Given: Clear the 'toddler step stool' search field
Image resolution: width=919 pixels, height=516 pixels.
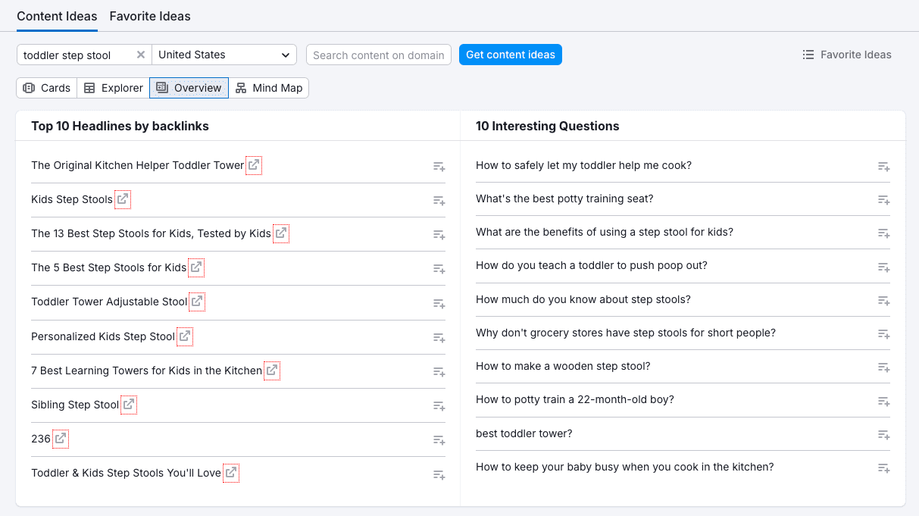Looking at the screenshot, I should (x=141, y=55).
